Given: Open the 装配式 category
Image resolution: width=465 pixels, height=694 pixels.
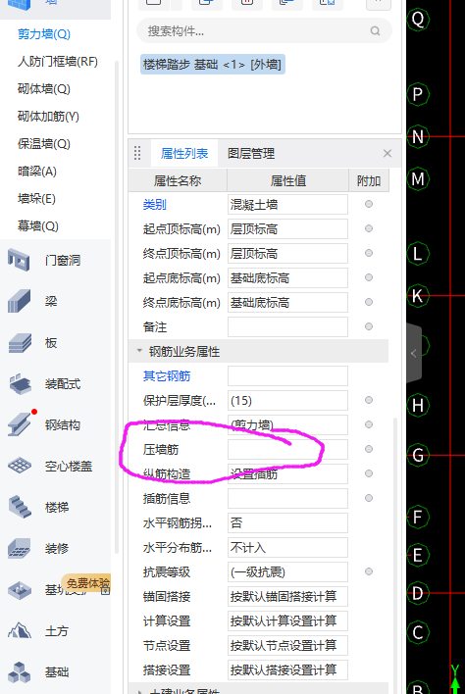Looking at the screenshot, I should point(63,383).
